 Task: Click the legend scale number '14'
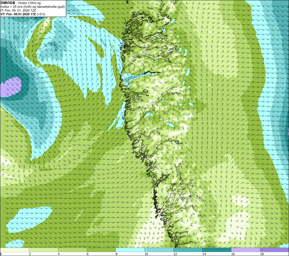tap(204, 254)
